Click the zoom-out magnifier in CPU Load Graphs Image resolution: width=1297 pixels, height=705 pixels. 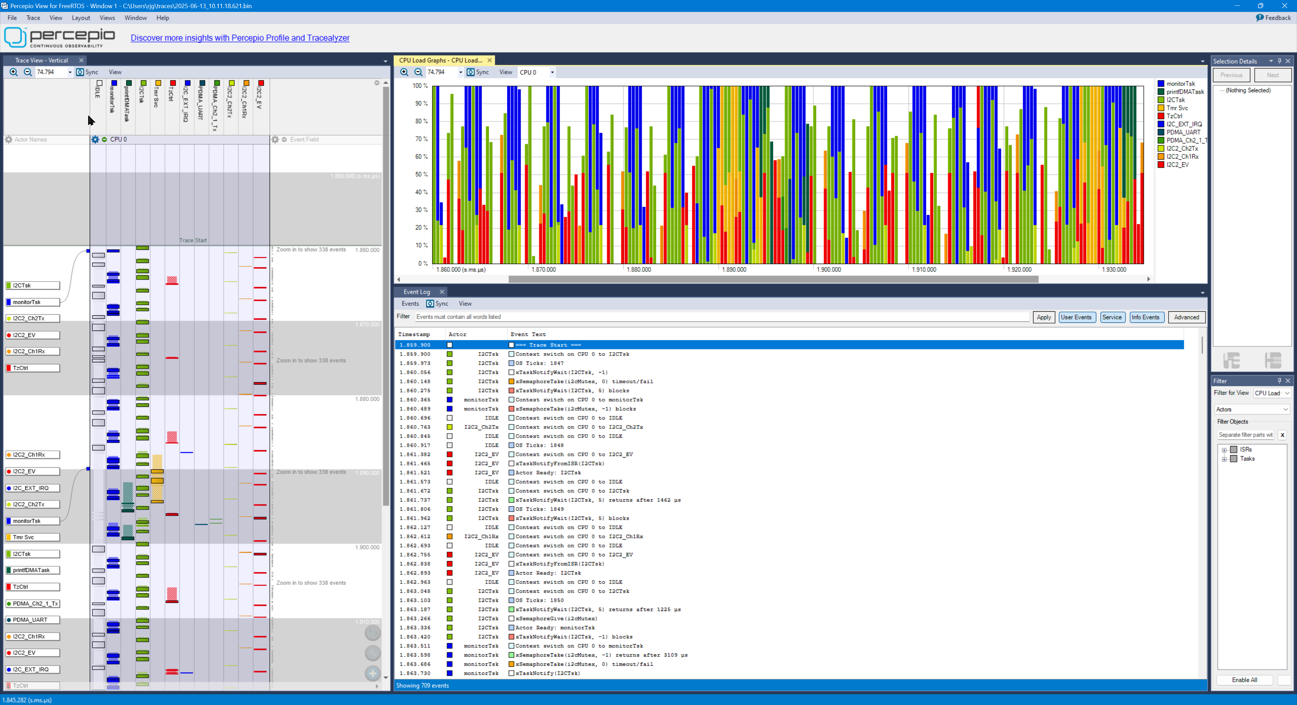pos(418,72)
